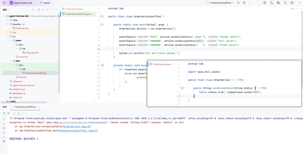303x155 pixels.
Task: Expand the .idea folder
Action: [x=7, y=20]
